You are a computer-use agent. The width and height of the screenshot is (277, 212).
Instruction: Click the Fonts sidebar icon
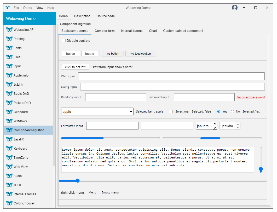[9, 48]
